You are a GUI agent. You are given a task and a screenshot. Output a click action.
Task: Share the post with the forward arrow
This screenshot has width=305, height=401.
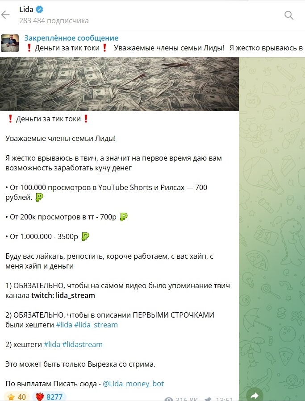(x=255, y=395)
